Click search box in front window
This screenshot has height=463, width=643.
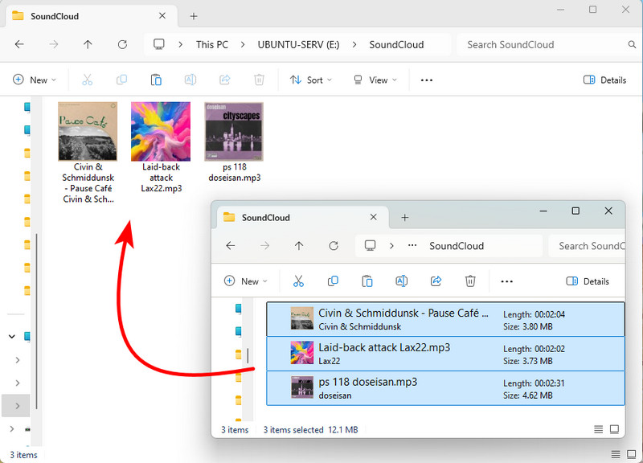(588, 246)
